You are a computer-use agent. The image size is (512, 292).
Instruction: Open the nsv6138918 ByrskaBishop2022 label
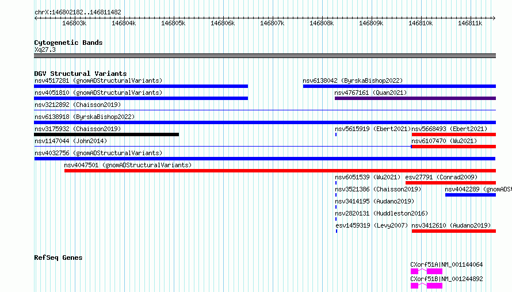click(85, 117)
